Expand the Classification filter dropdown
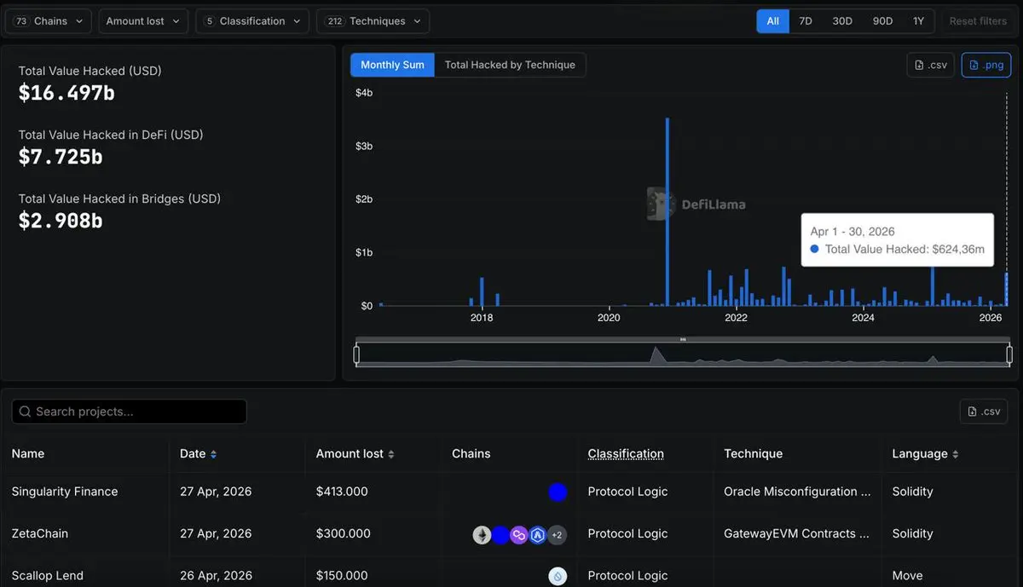The height and width of the screenshot is (587, 1023). pos(252,21)
